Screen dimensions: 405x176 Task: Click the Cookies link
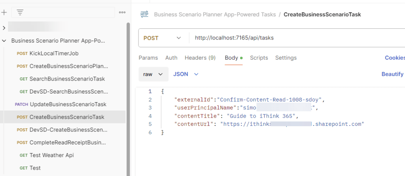coord(394,58)
